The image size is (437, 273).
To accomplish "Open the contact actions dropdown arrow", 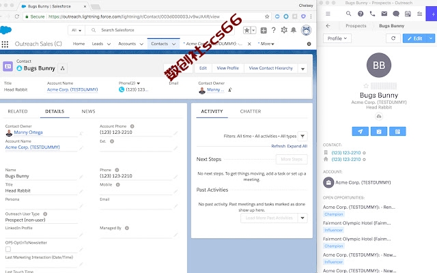I will (x=302, y=68).
